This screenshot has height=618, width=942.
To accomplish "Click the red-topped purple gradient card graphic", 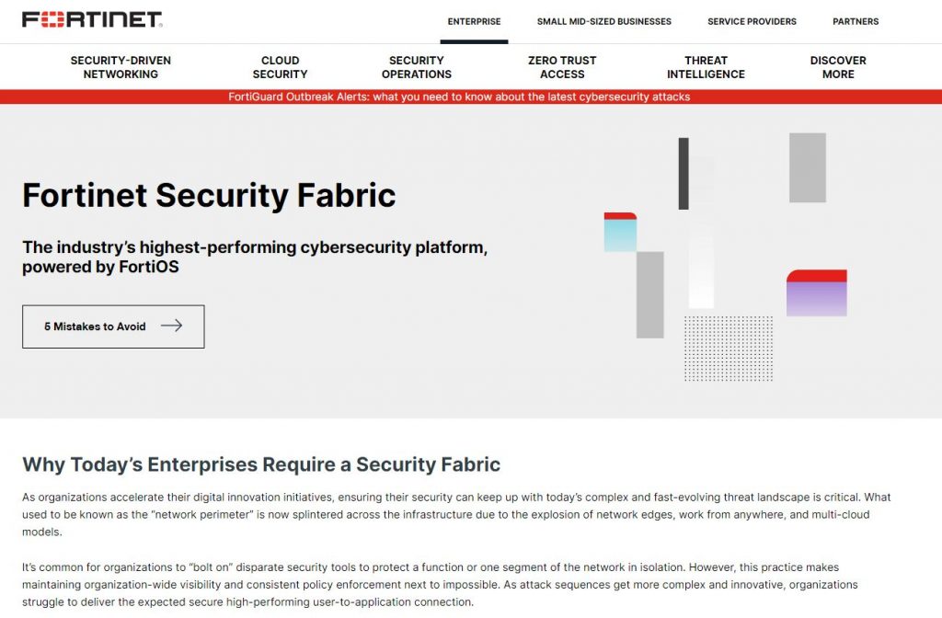I will pos(816,293).
